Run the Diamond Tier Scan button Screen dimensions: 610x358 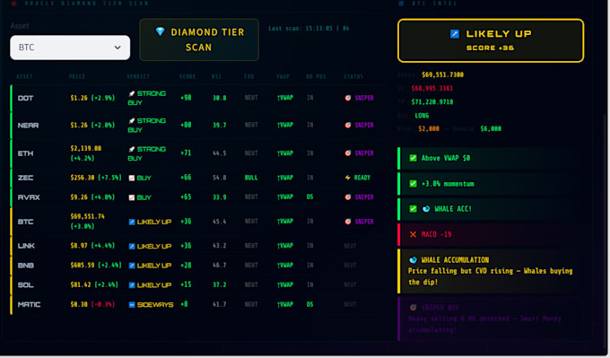(199, 39)
